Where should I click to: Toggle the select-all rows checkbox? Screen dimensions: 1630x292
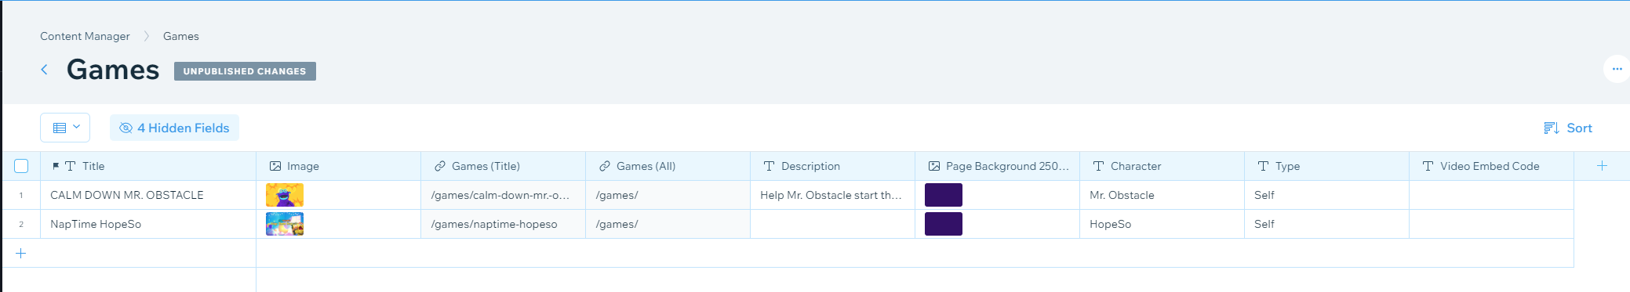pyautogui.click(x=21, y=166)
